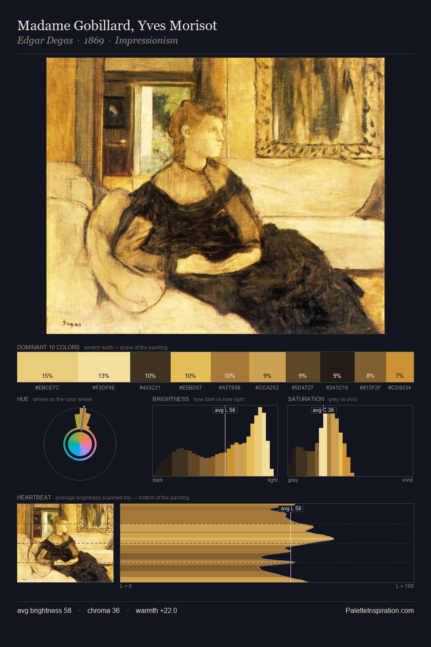
Task: Click the heartbeat brightness profile chart
Action: pos(267,543)
